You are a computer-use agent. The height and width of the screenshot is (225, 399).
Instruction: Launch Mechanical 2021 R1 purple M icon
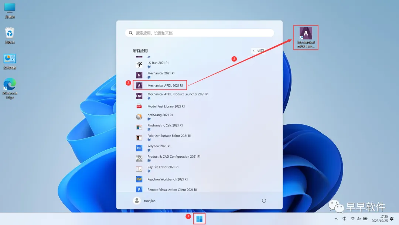point(139,75)
